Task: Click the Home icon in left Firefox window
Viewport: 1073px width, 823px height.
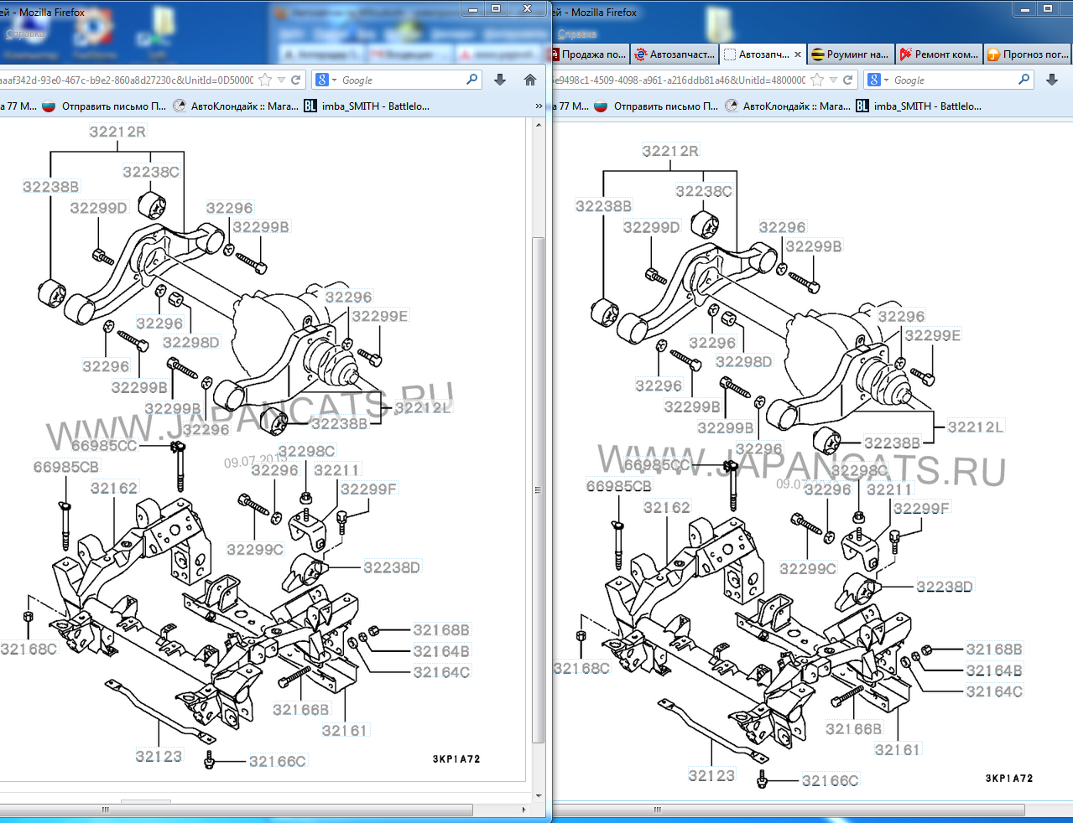Action: (529, 80)
